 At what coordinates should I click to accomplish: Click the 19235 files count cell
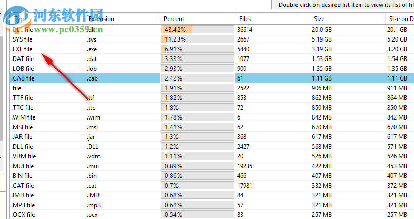click(x=245, y=166)
